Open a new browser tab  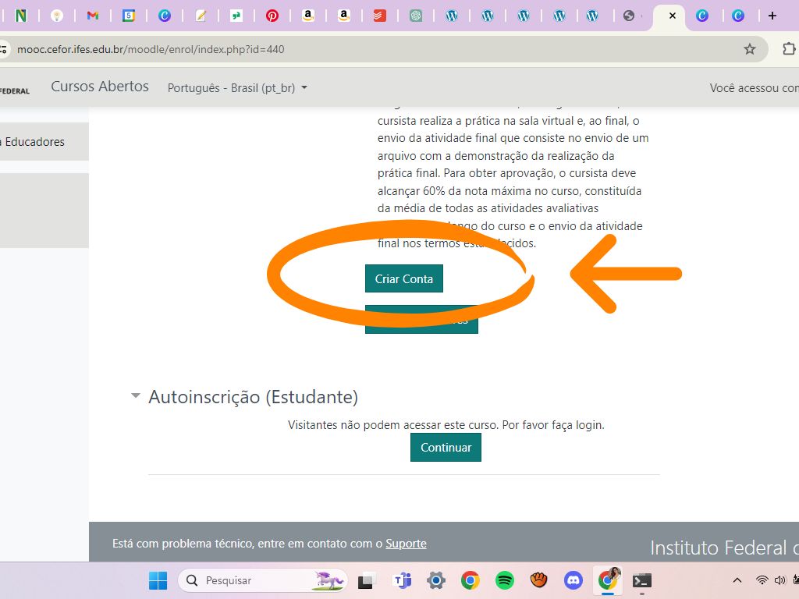[772, 16]
